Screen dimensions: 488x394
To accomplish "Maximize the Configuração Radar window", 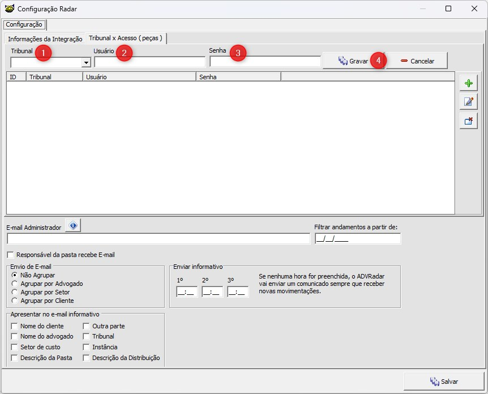I will coord(448,8).
